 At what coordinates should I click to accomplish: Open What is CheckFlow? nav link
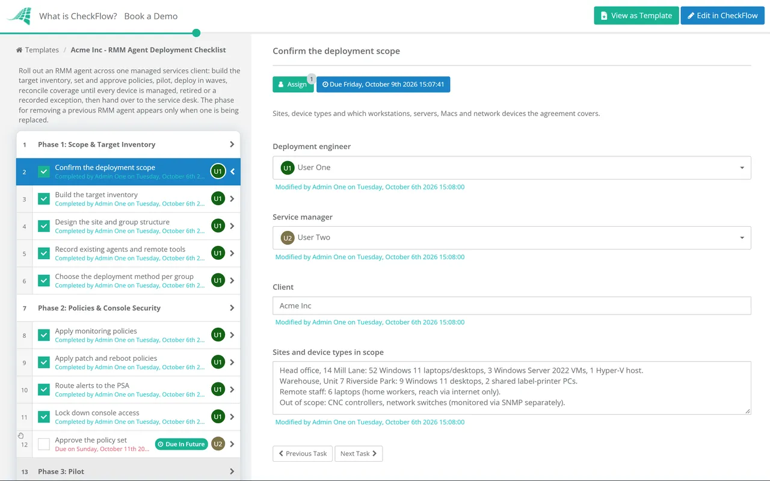pos(78,16)
